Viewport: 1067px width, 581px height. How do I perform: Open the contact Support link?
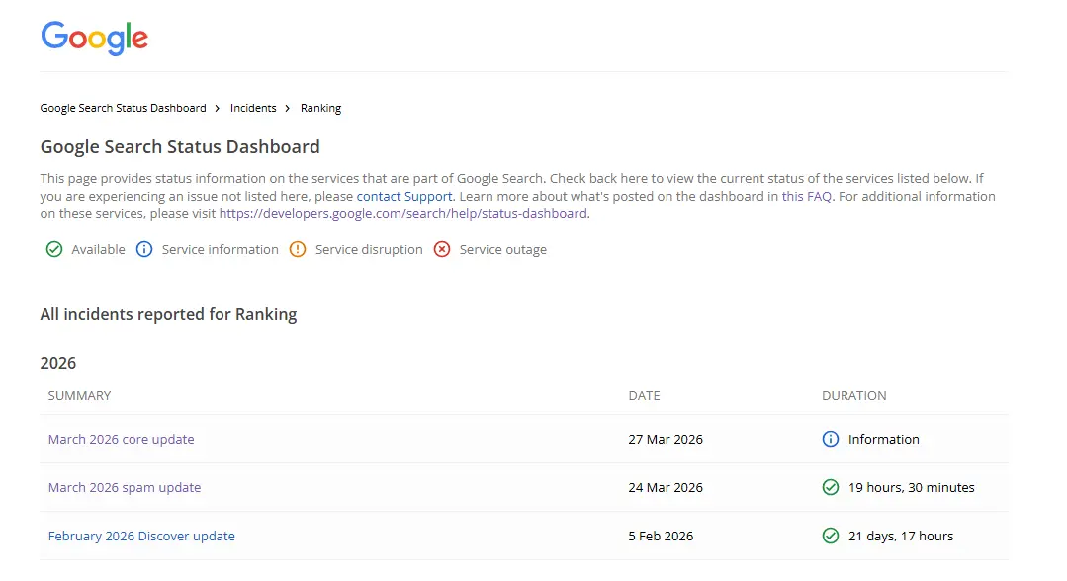[403, 196]
